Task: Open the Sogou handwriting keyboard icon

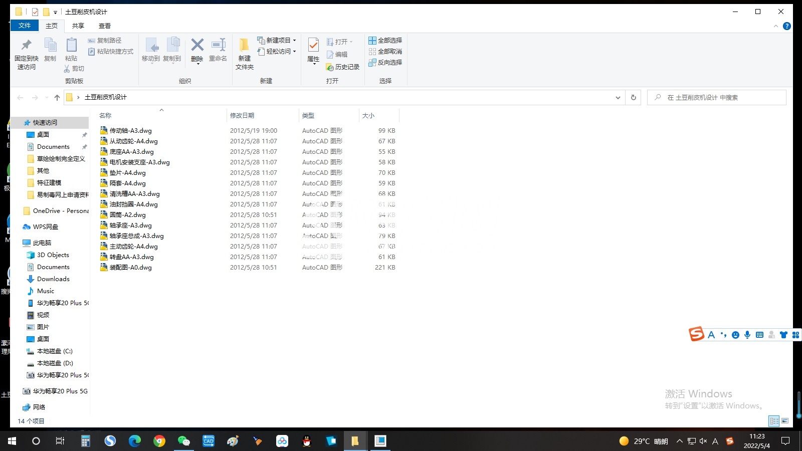Action: (x=759, y=334)
